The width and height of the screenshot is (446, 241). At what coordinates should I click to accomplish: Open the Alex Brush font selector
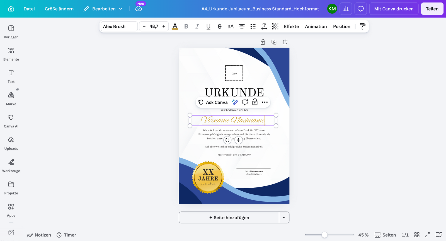pyautogui.click(x=119, y=26)
